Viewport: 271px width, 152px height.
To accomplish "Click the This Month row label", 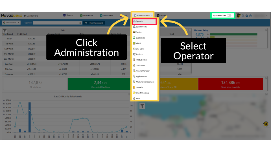I will (9, 54).
